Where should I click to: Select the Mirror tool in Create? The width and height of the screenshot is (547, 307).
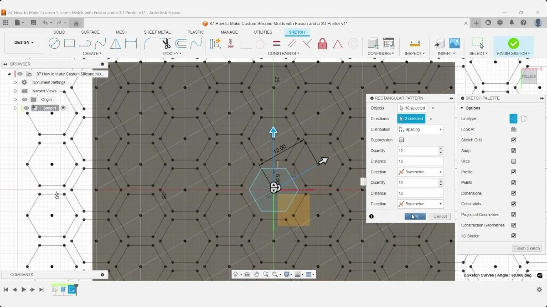click(116, 44)
